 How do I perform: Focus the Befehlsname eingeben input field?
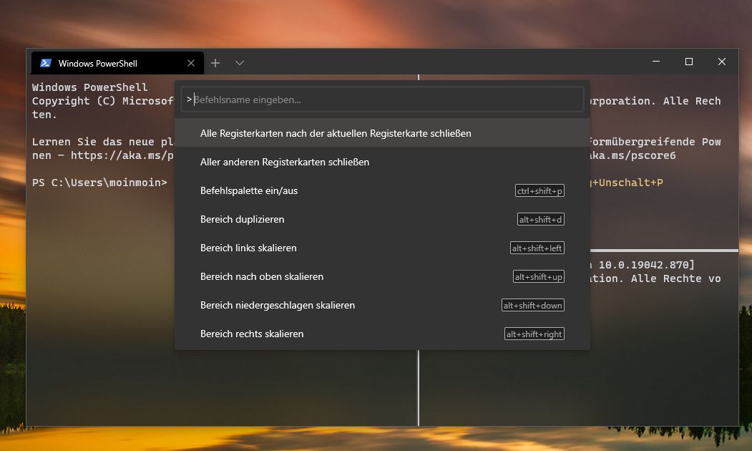coord(382,100)
